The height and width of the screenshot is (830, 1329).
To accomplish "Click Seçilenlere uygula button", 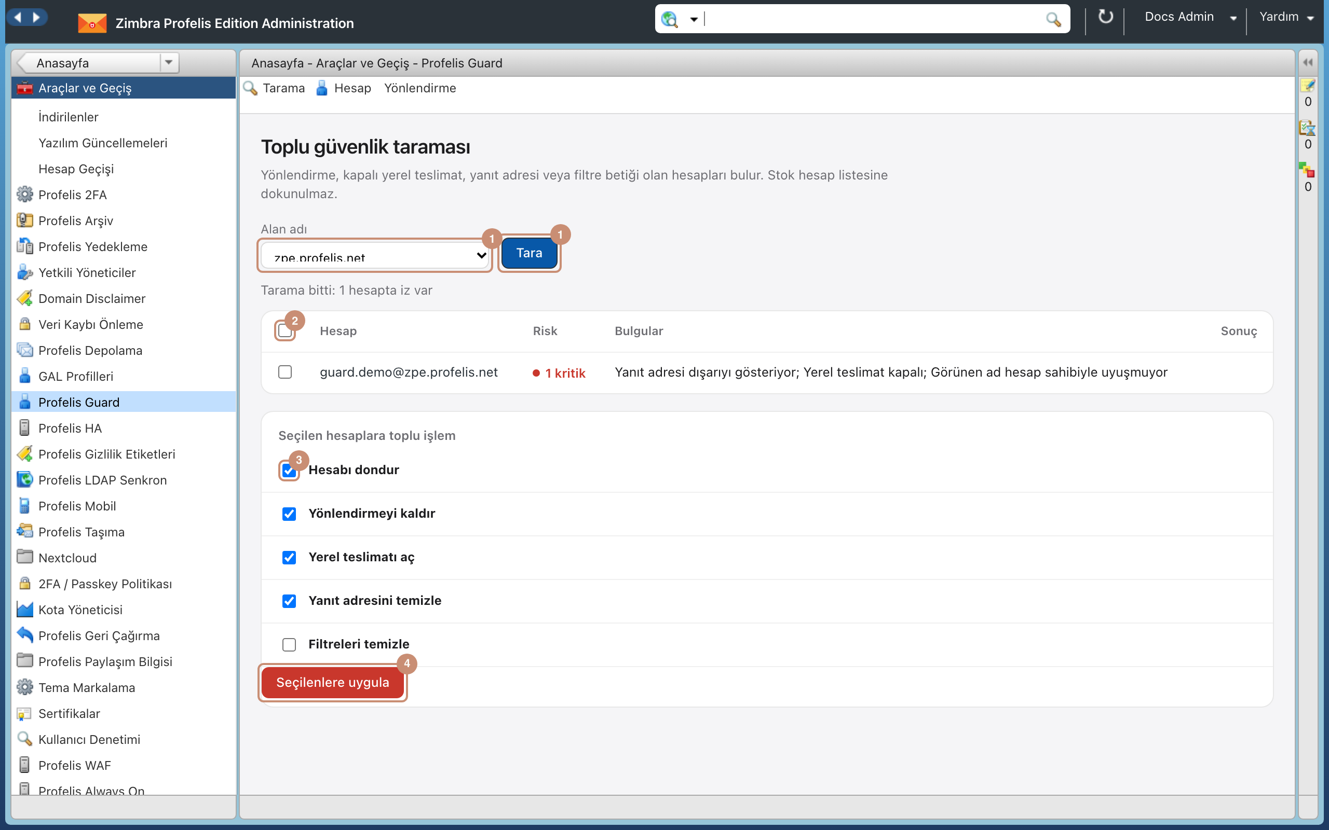I will click(x=333, y=682).
